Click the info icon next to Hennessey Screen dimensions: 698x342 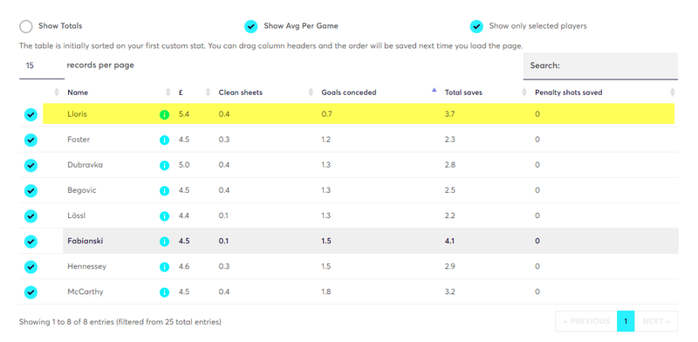[x=164, y=267]
